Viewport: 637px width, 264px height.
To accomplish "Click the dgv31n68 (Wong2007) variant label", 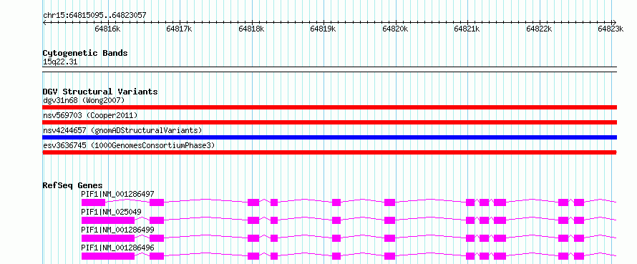I will (x=84, y=100).
